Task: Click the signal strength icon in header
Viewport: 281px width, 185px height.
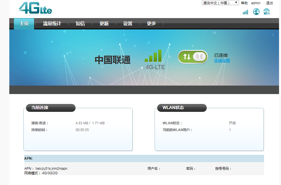Action: pyautogui.click(x=245, y=12)
